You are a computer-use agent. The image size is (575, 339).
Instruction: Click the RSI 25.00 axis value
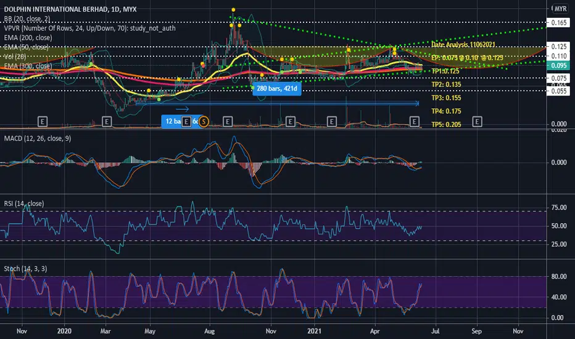[x=559, y=245]
